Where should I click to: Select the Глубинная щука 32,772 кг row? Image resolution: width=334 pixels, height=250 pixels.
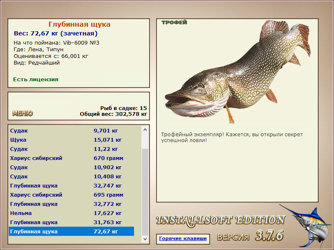[71, 204]
